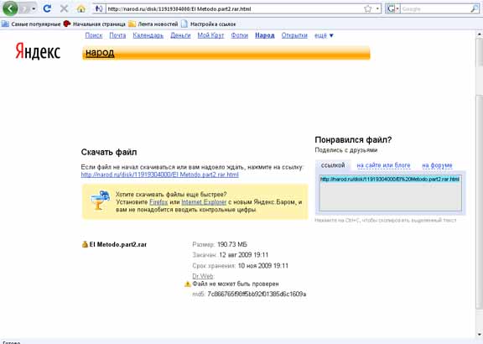This screenshot has height=344, width=483.
Task: Select the Народ service link
Action: tap(265, 35)
